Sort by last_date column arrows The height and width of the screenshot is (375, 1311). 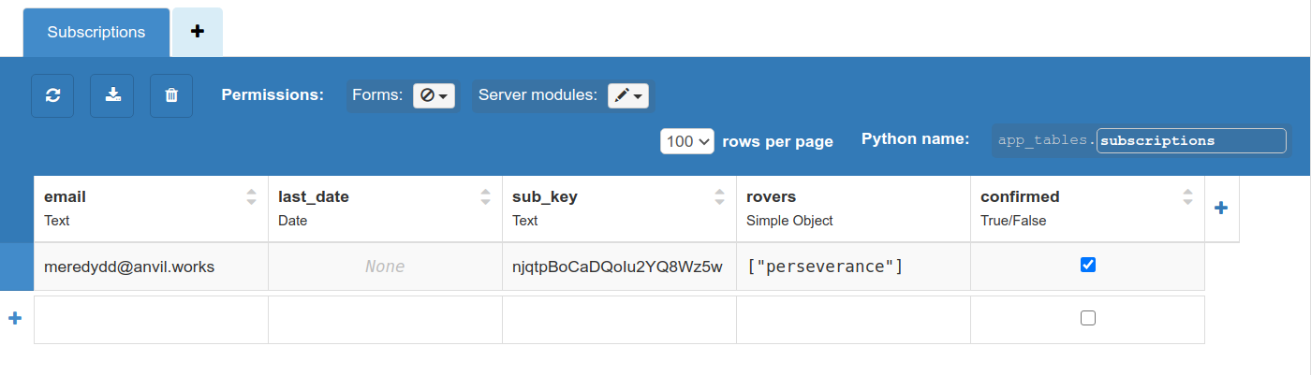click(485, 197)
